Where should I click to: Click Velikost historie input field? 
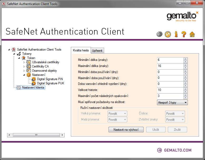pyautogui.click(x=170, y=90)
